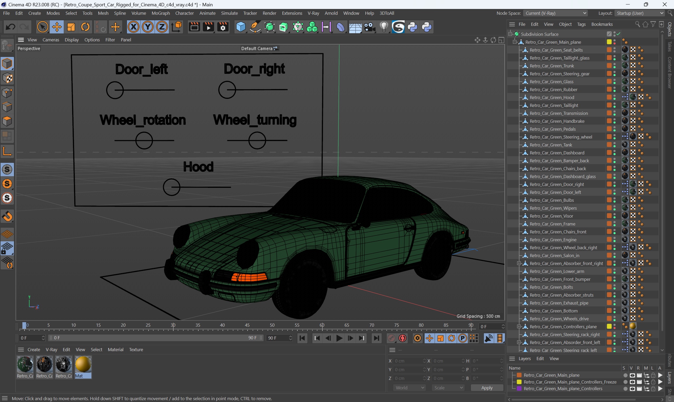This screenshot has width=674, height=402.
Task: Open the viewport Cameras menu
Action: pyautogui.click(x=51, y=40)
